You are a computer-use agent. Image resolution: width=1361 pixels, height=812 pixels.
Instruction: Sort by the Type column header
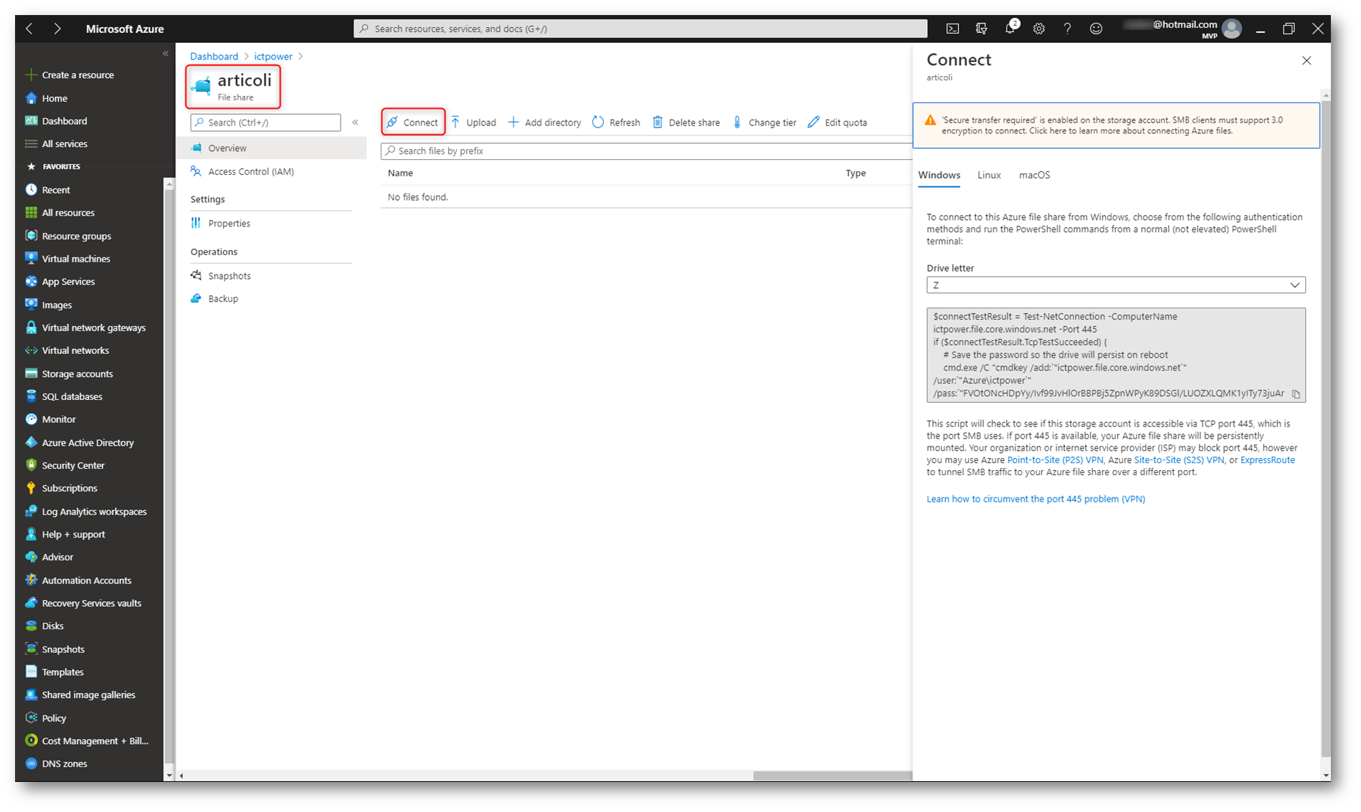coord(855,173)
